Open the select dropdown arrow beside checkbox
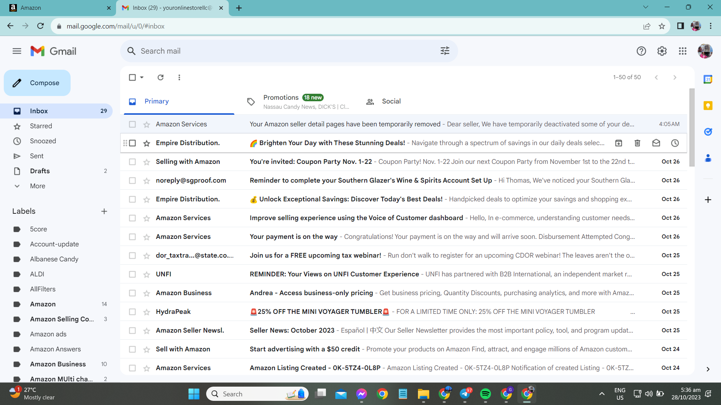721x405 pixels. [142, 77]
